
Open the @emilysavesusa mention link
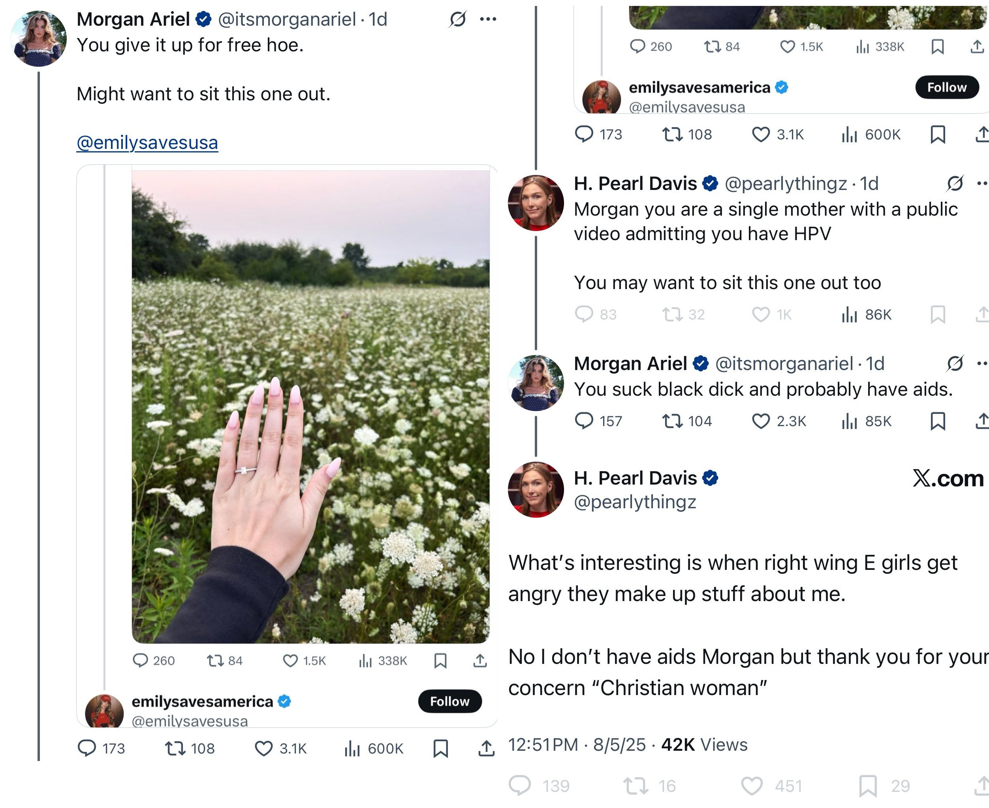point(147,143)
